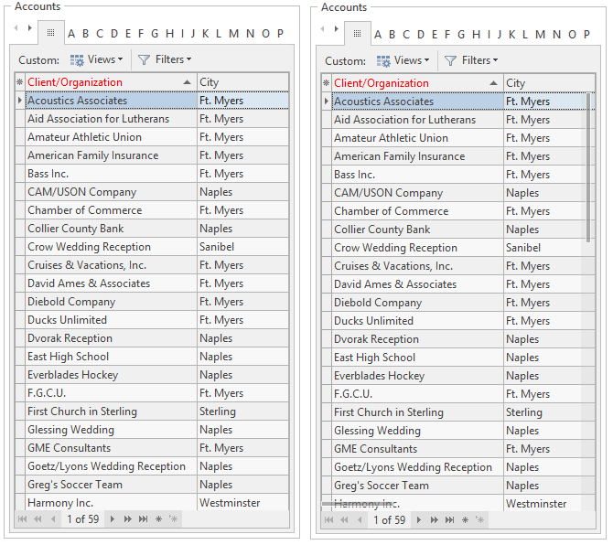Go to previous record in left panel navigator

[53, 519]
